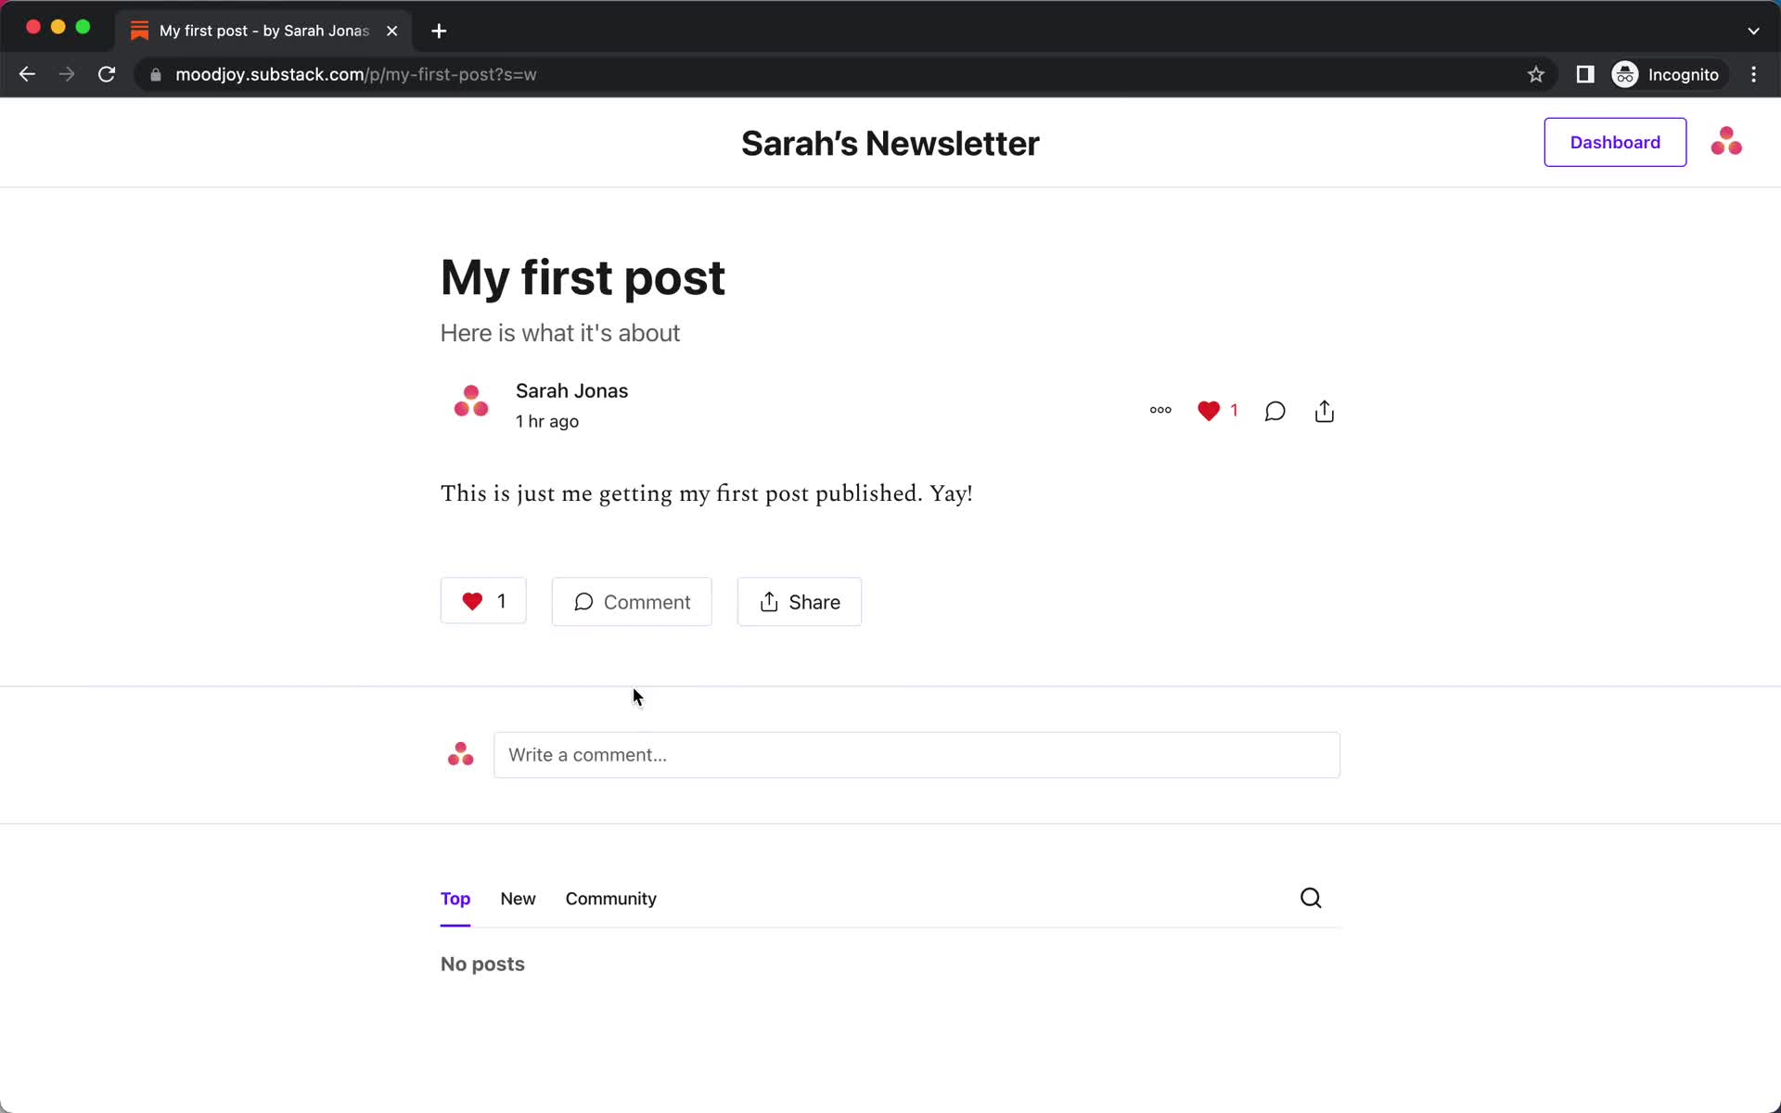Click the Share button below the post
Viewport: 1781px width, 1113px height.
coord(800,602)
